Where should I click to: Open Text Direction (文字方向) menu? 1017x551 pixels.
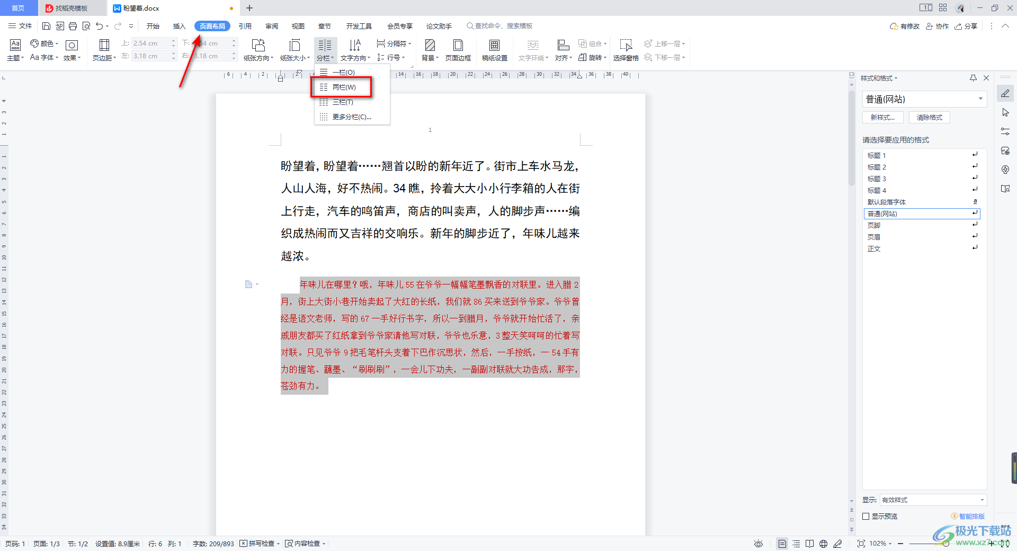pos(355,50)
